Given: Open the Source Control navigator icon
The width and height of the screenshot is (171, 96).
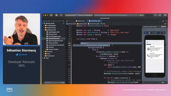Looking at the screenshot, I should tap(46, 21).
